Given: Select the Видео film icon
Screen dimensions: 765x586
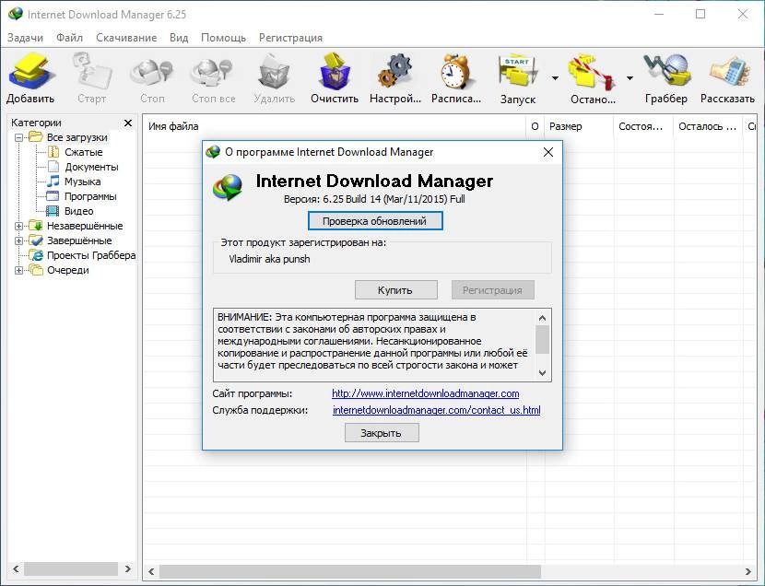Looking at the screenshot, I should 53,211.
